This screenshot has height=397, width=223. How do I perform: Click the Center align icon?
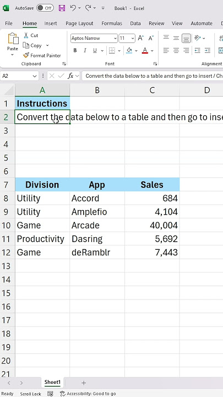pyautogui.click(x=176, y=50)
